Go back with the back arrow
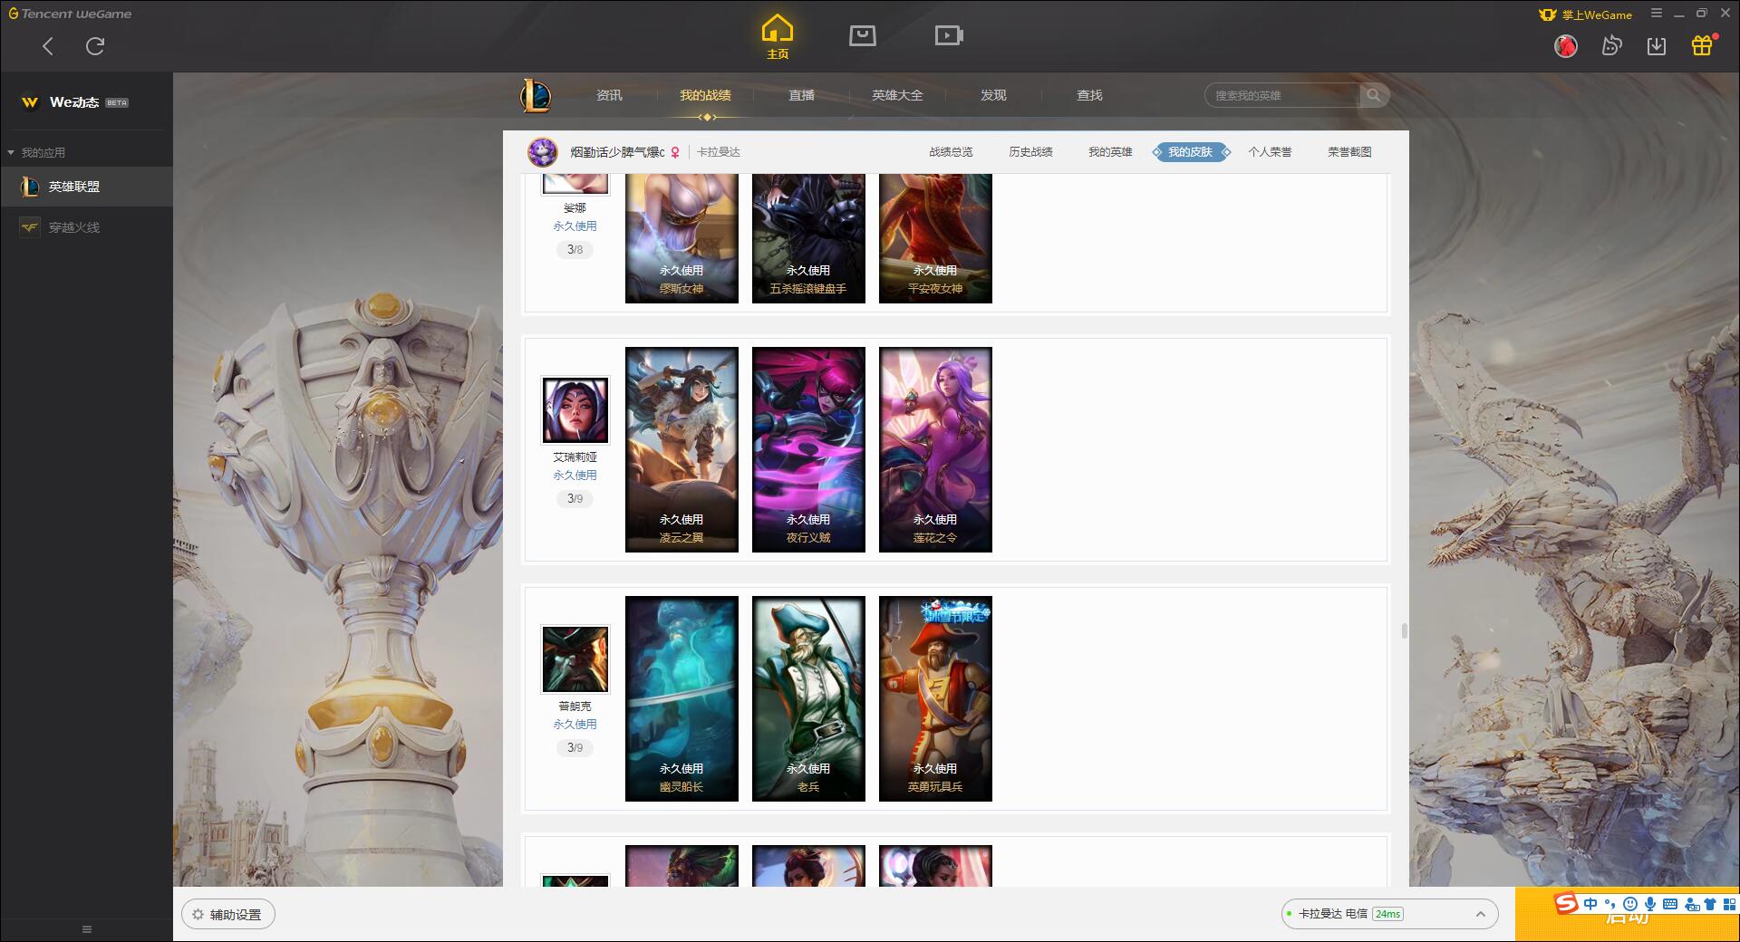This screenshot has height=942, width=1740. 48,46
